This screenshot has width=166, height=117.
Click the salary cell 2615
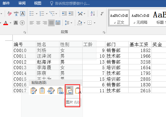coord(140,90)
